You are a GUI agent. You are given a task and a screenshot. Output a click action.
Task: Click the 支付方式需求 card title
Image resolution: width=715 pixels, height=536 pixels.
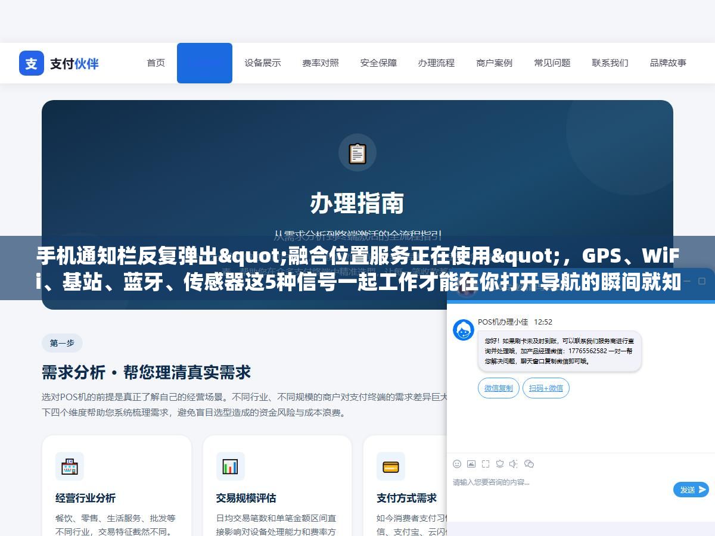406,498
